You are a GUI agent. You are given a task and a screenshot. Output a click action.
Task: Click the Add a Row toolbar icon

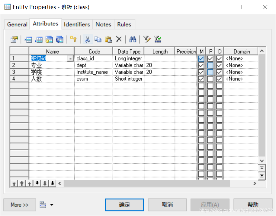point(39,39)
